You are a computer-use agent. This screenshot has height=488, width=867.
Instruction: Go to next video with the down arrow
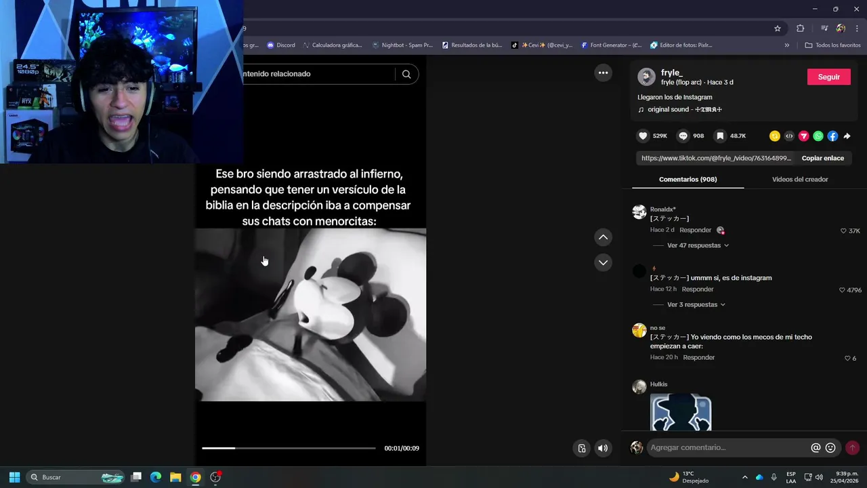(x=603, y=262)
